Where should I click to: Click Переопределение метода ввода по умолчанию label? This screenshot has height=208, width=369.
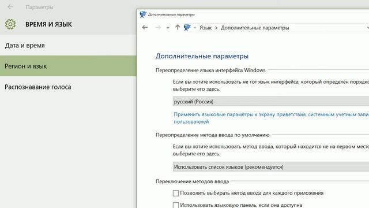click(213, 135)
